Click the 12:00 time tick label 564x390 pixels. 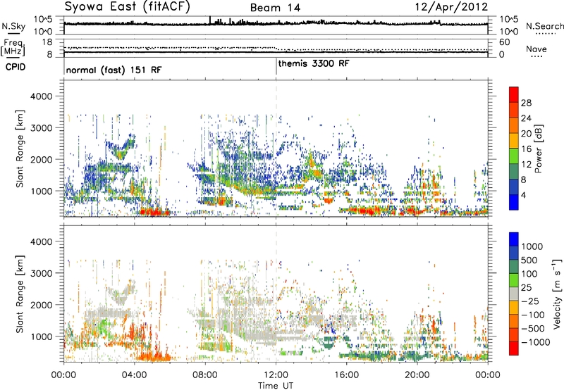pyautogui.click(x=276, y=375)
